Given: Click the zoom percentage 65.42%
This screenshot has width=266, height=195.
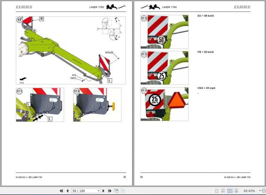Looking at the screenshot, I should [x=249, y=191].
